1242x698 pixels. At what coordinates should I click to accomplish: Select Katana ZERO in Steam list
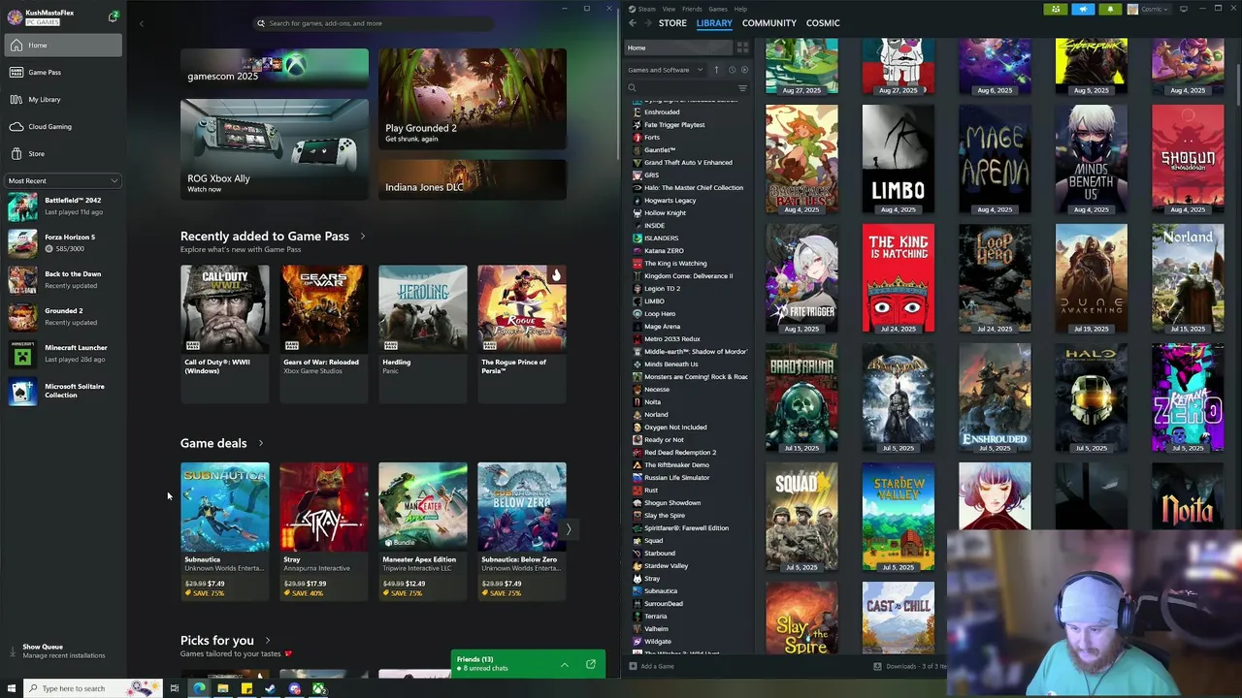[x=664, y=251]
